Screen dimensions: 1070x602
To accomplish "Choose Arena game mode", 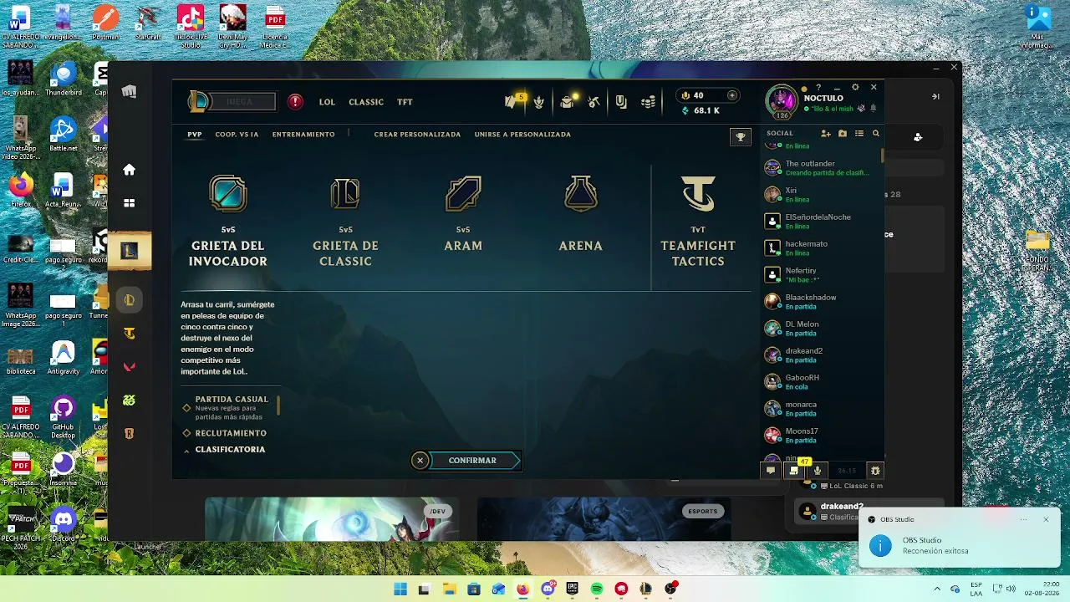I will point(580,213).
